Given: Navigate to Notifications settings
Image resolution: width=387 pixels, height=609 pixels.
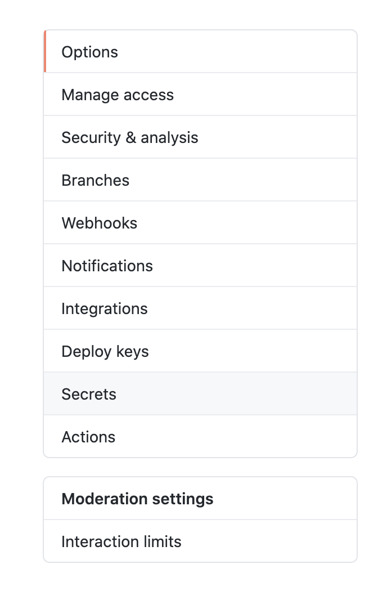Looking at the screenshot, I should click(x=107, y=266).
